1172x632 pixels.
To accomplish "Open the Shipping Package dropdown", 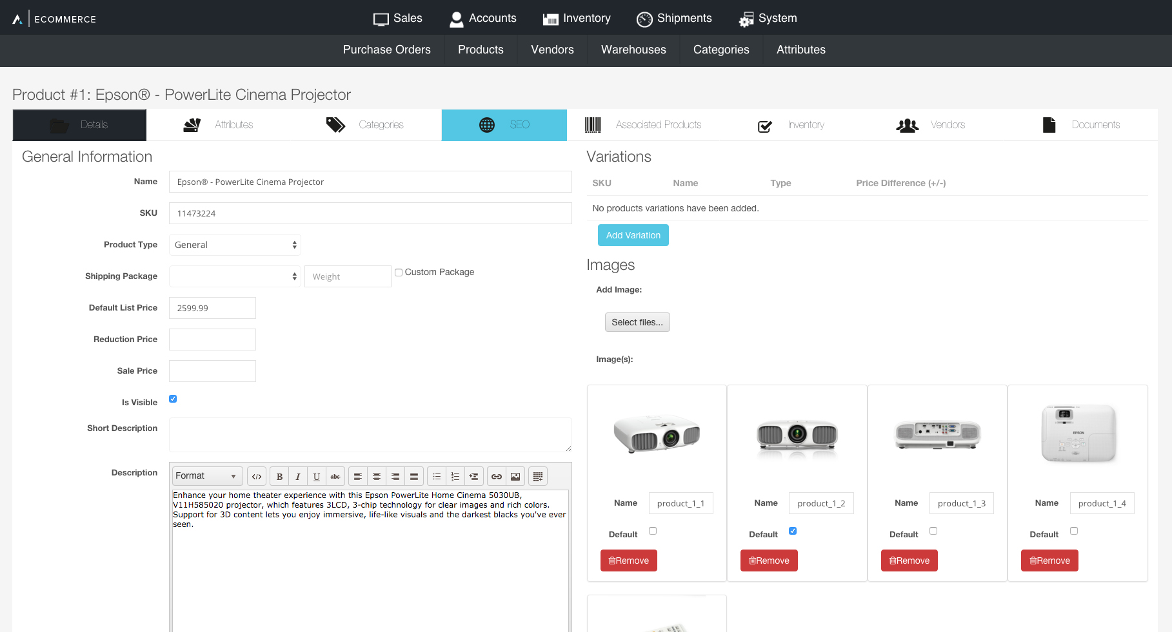I will click(235, 276).
